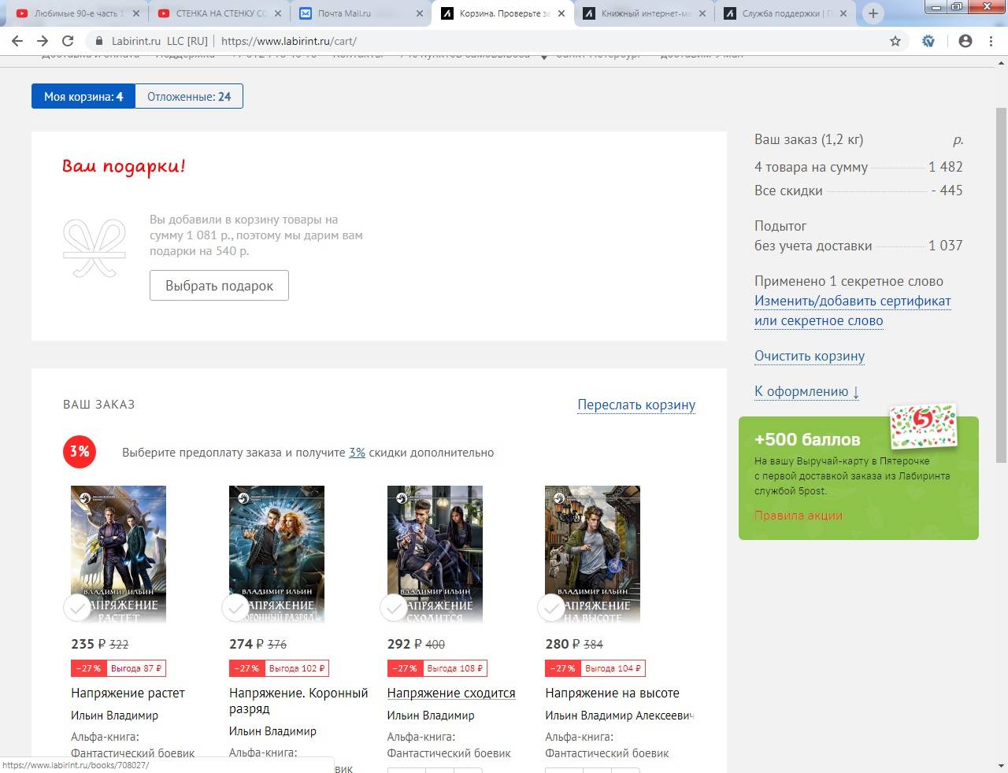Open 'Правила акции' in green banner
This screenshot has width=1008, height=773.
(799, 516)
